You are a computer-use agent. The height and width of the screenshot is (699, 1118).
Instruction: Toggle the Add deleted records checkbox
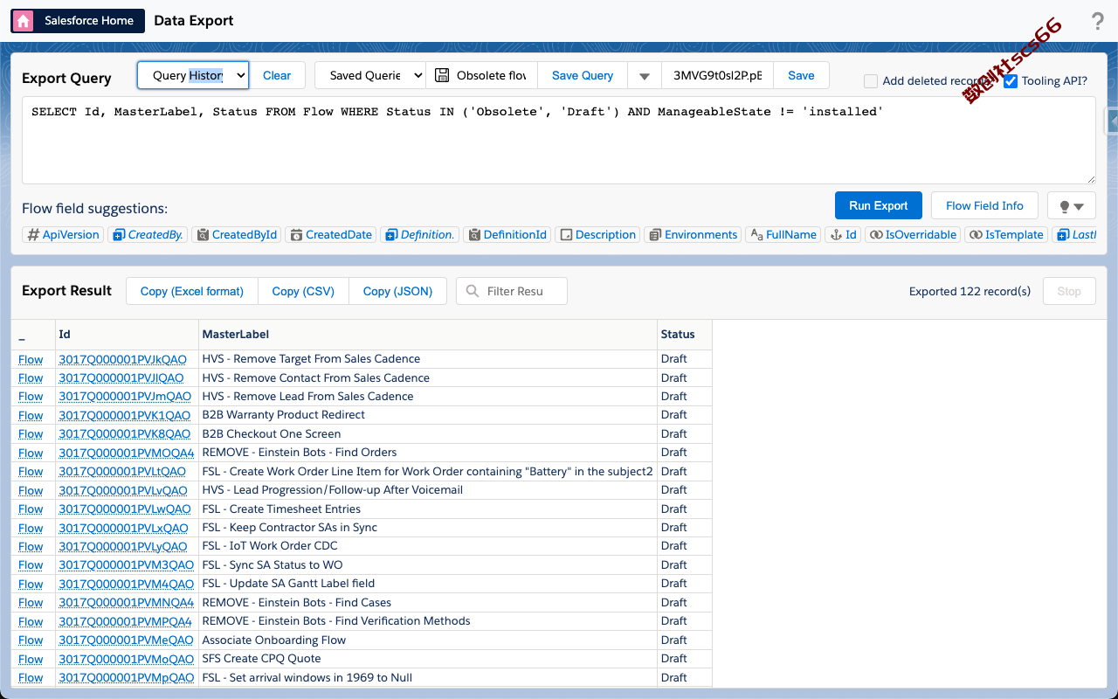coord(871,81)
